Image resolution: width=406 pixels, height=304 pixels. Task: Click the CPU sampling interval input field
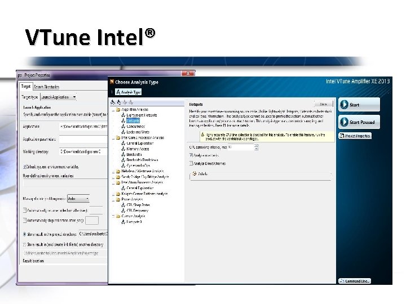click(241, 147)
